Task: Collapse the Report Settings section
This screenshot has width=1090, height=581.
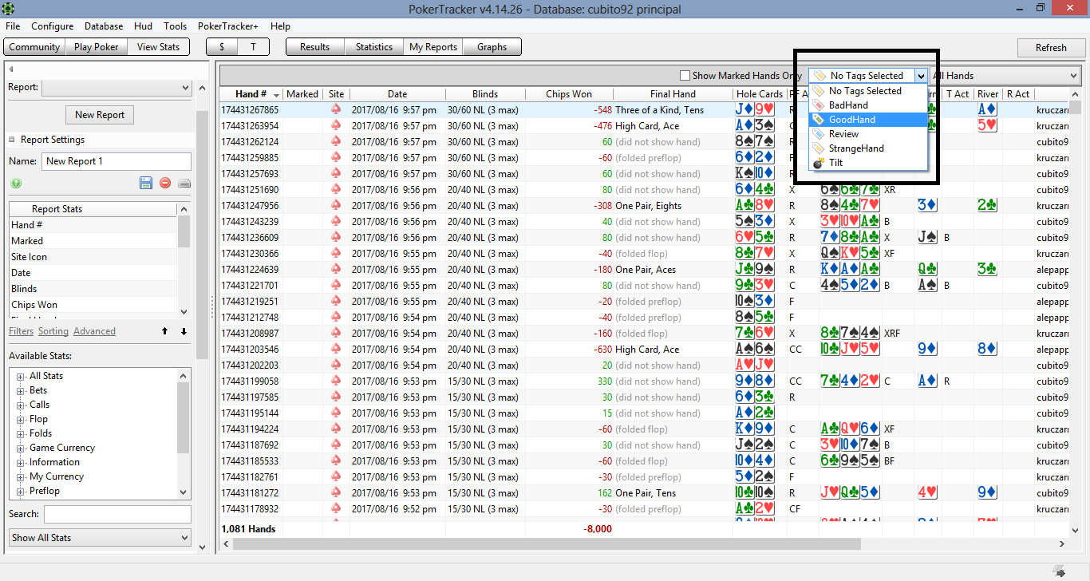Action: click(x=12, y=140)
